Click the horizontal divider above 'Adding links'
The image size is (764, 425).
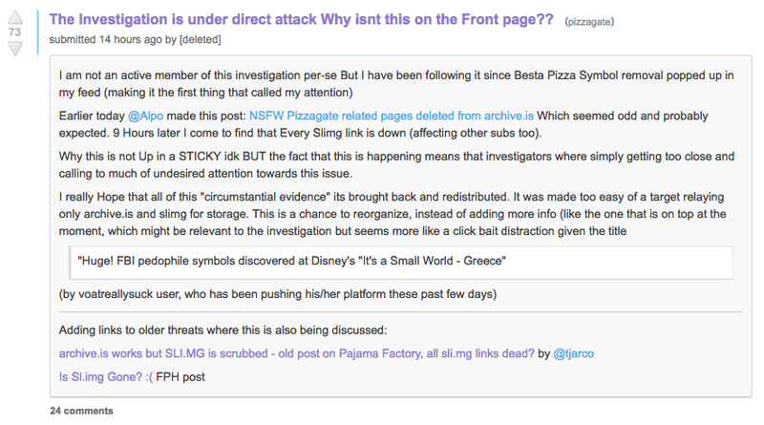coord(400,311)
